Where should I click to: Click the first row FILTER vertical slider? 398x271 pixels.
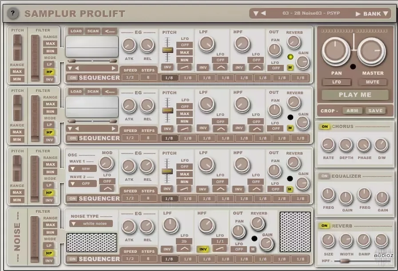click(35, 58)
